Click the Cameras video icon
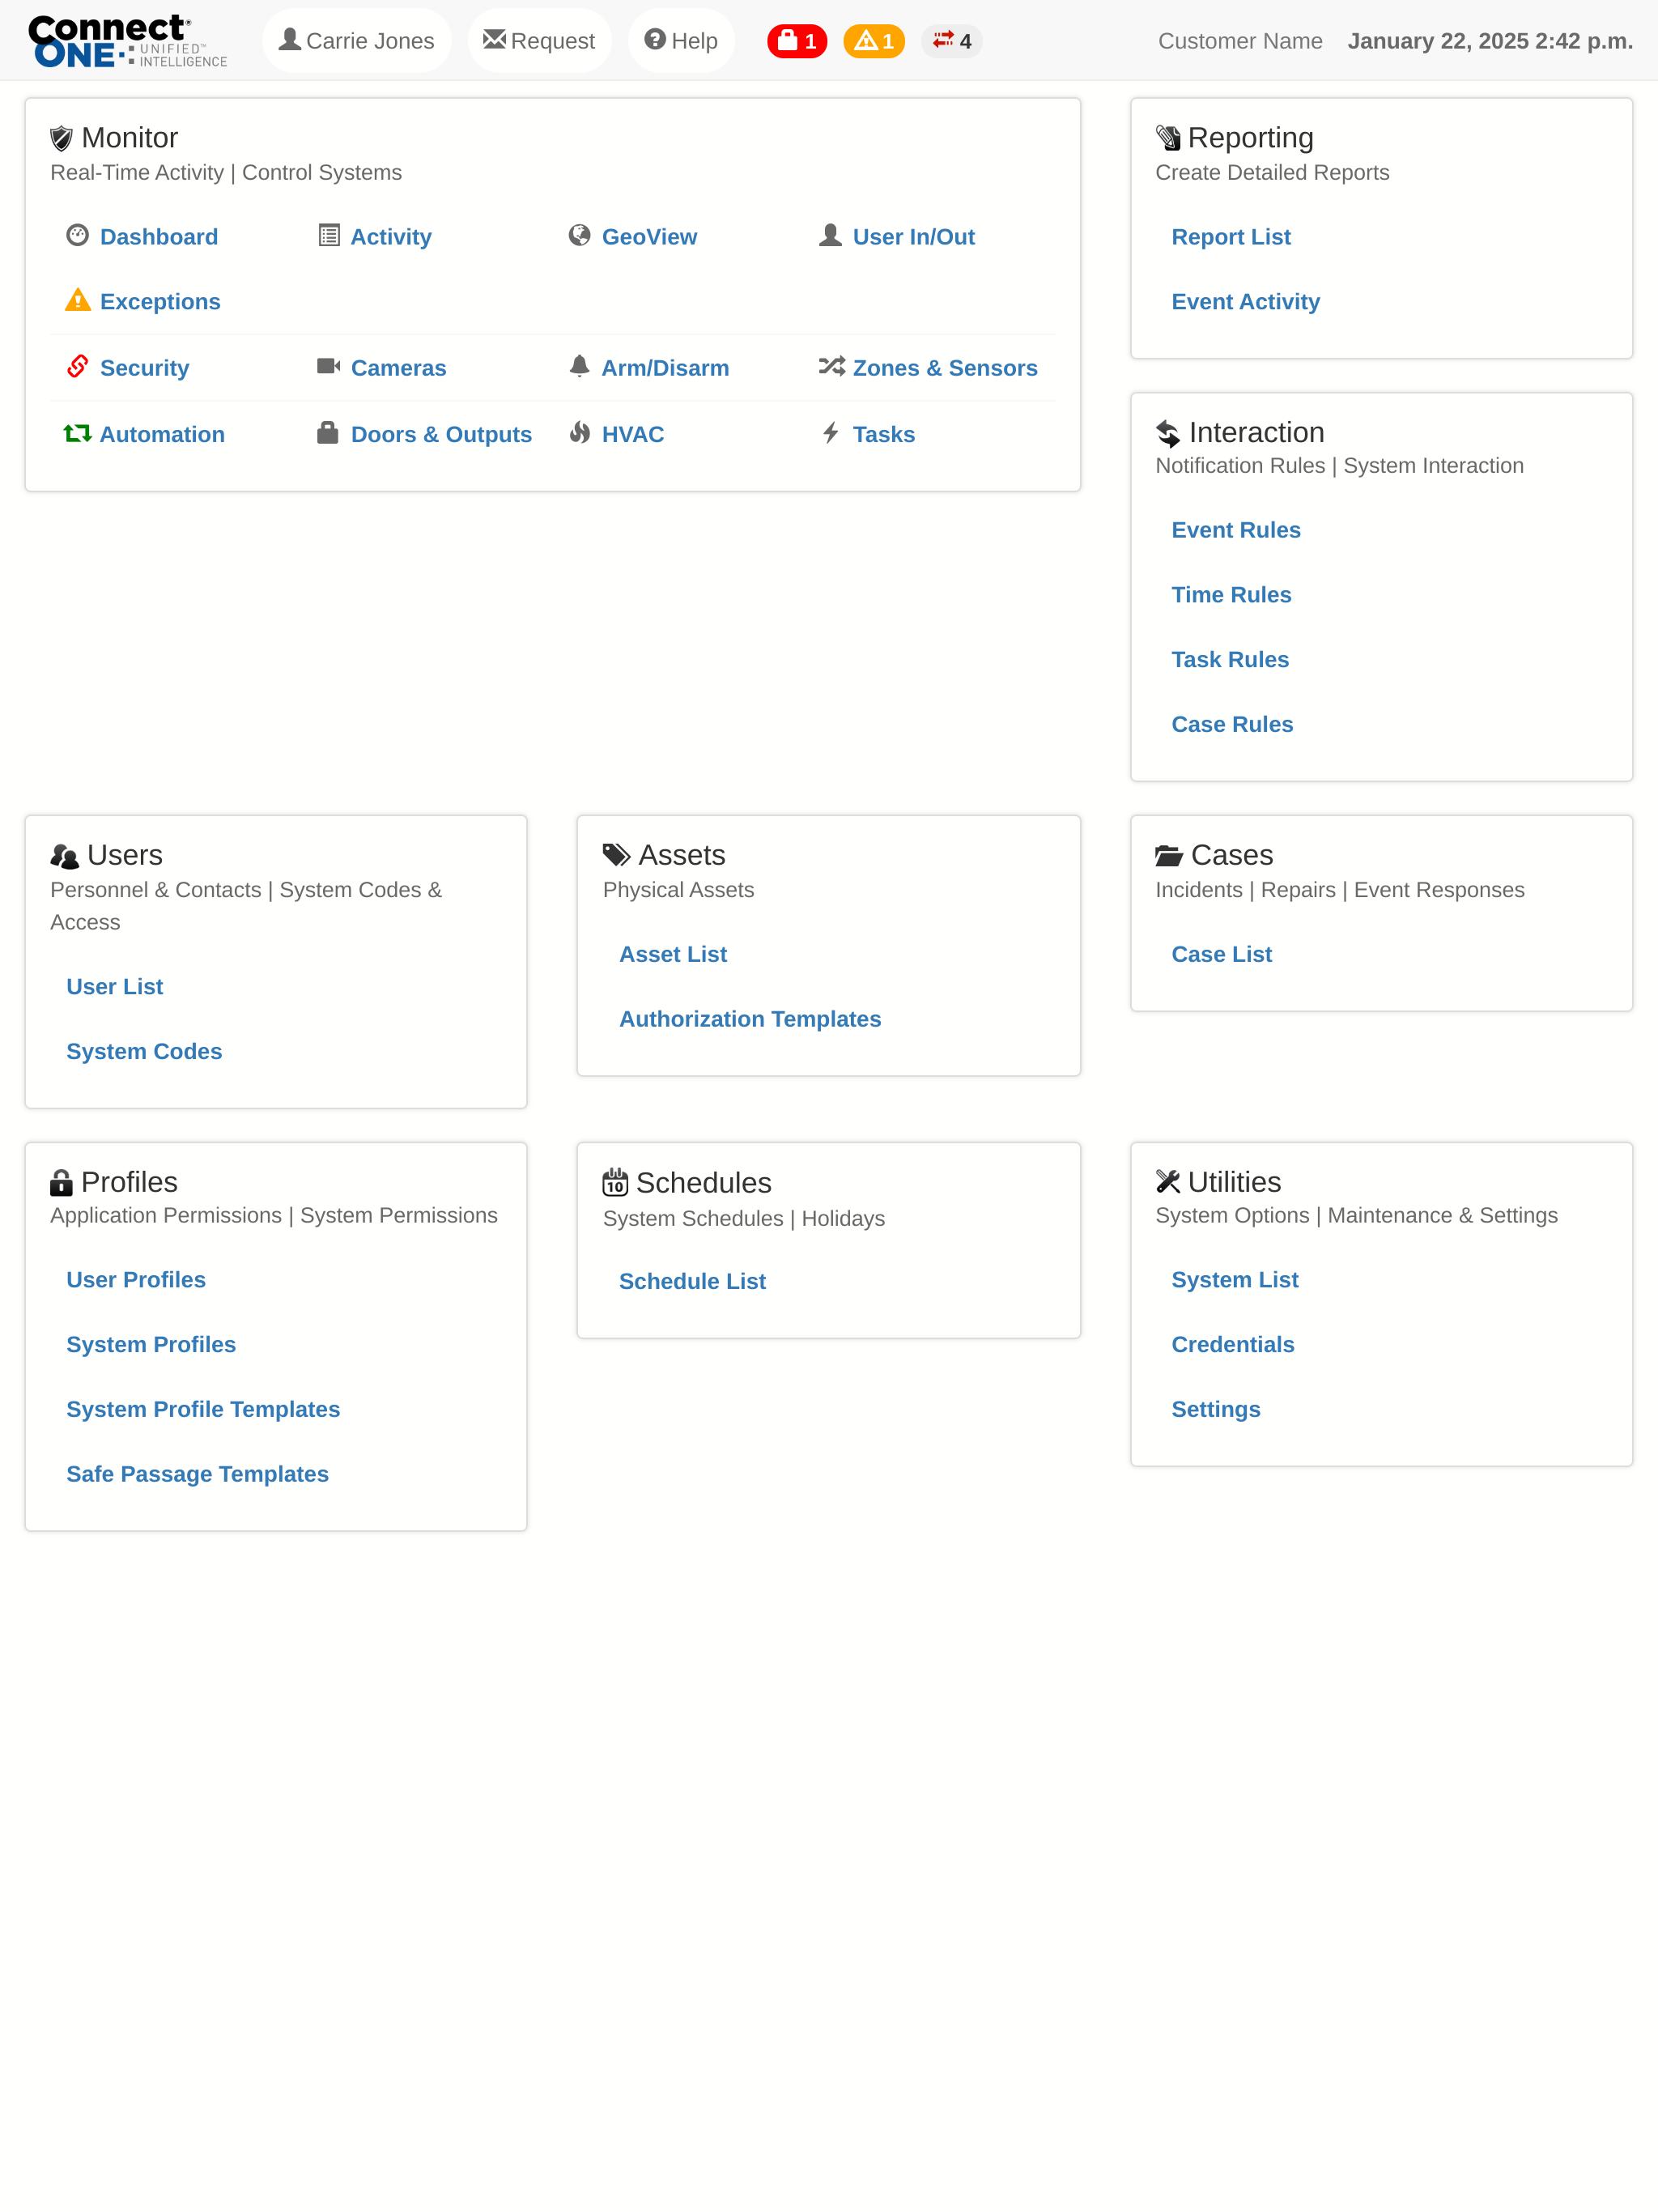Screen dimensions: 1658x2212 tap(328, 367)
